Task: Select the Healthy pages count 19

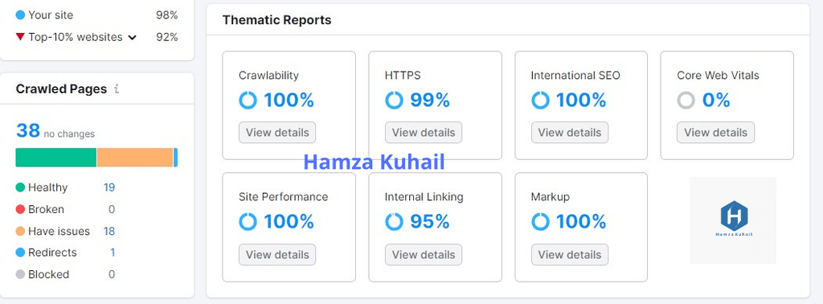Action: (109, 187)
